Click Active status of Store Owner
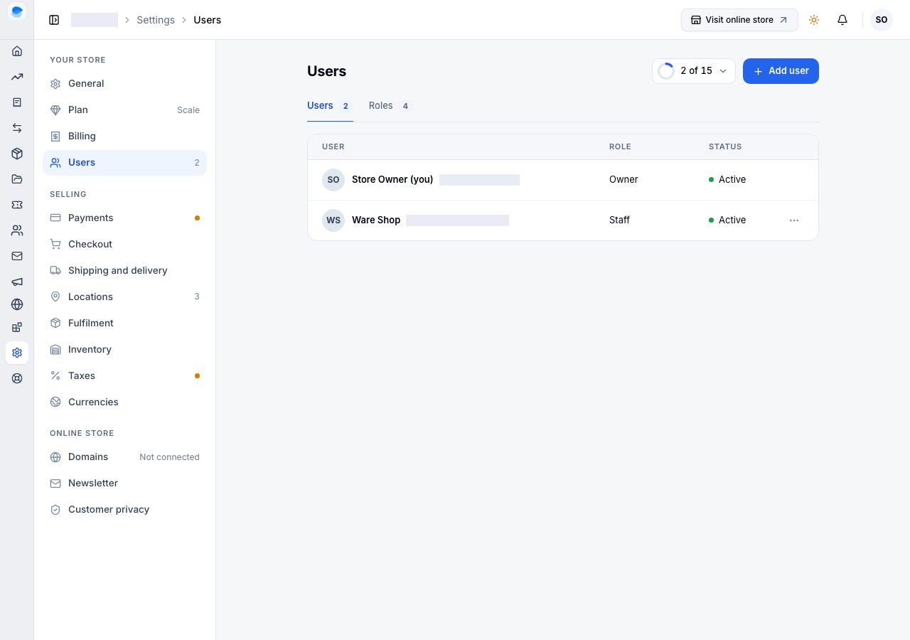Screen dimensions: 910x640 pyautogui.click(x=727, y=180)
